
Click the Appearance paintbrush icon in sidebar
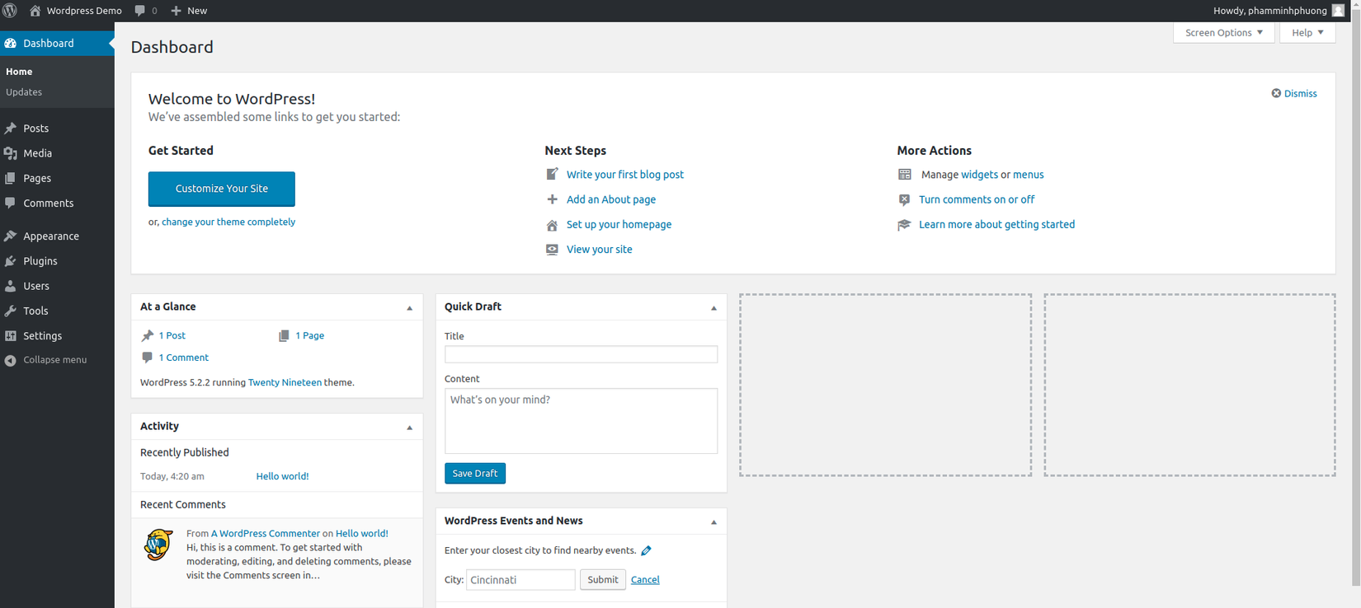click(x=10, y=236)
